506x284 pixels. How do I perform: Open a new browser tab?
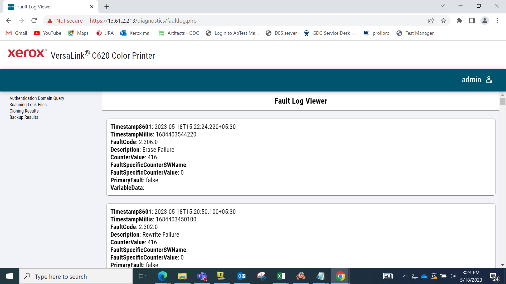(107, 7)
